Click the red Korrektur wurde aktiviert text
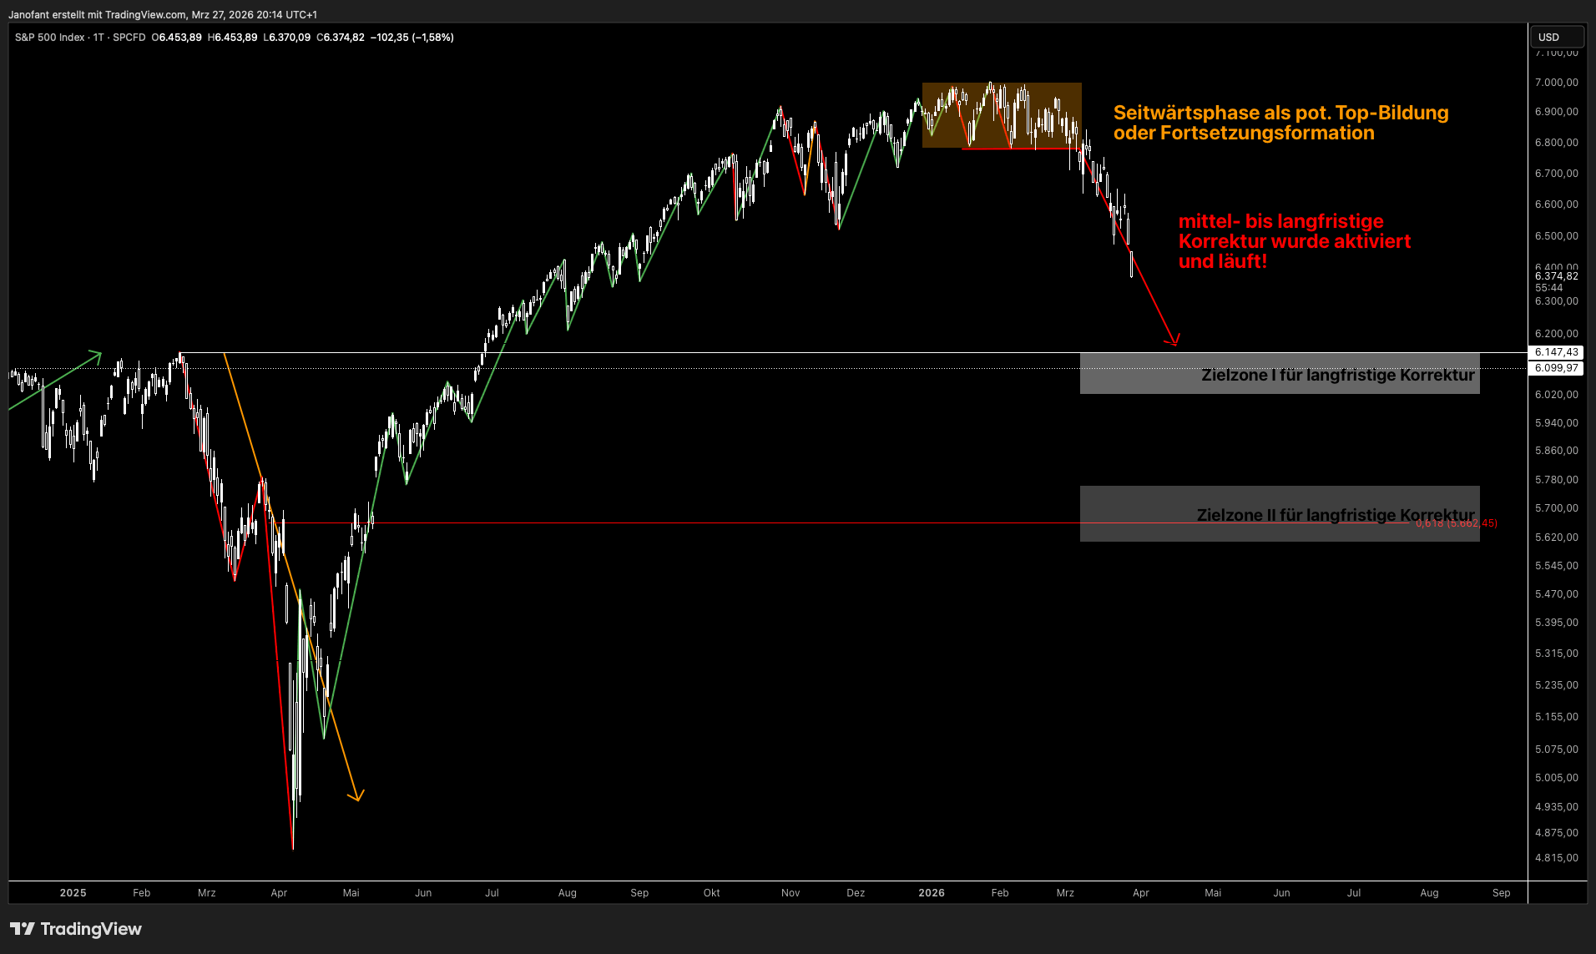1596x954 pixels. [x=1294, y=241]
